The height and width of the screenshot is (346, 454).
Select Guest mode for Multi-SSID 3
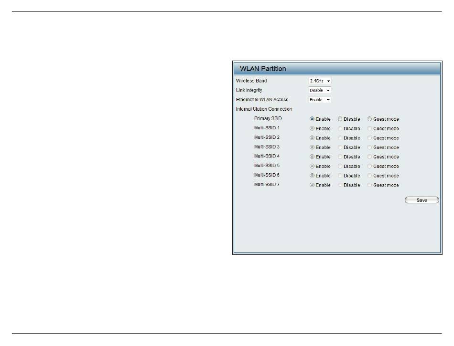pyautogui.click(x=369, y=147)
